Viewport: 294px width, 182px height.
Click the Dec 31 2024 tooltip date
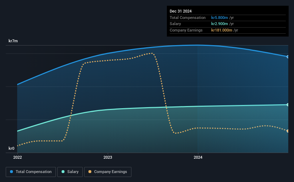point(180,11)
